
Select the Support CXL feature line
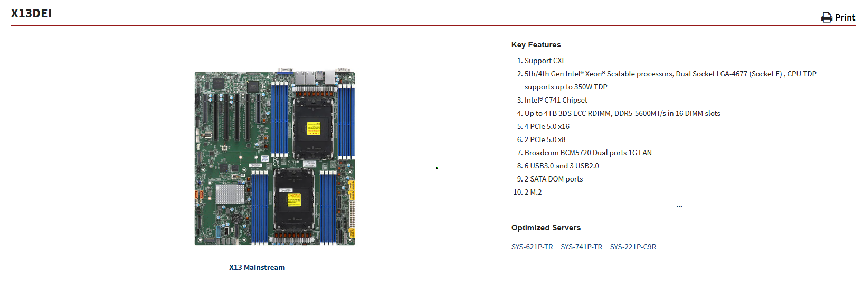click(545, 61)
